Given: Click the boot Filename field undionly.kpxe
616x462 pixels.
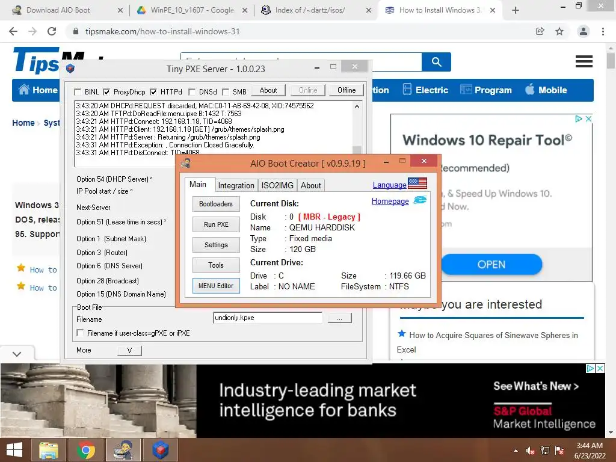Looking at the screenshot, I should click(x=268, y=318).
